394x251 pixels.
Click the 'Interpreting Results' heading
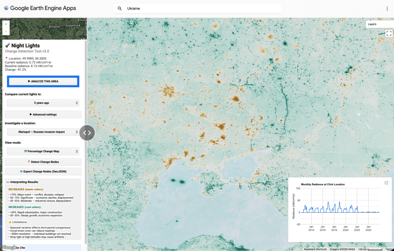(22, 182)
